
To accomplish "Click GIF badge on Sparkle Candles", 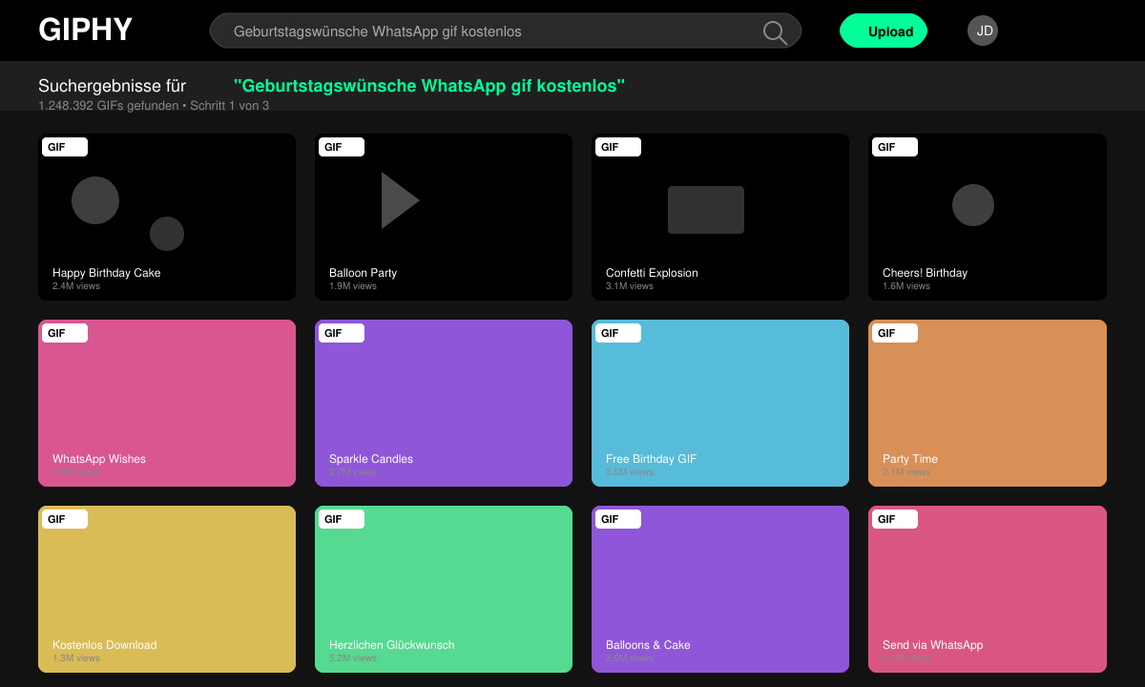I will pos(342,333).
